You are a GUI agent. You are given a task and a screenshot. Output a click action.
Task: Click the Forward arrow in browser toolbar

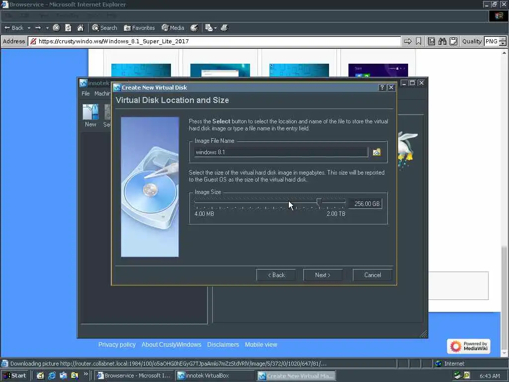pos(38,28)
